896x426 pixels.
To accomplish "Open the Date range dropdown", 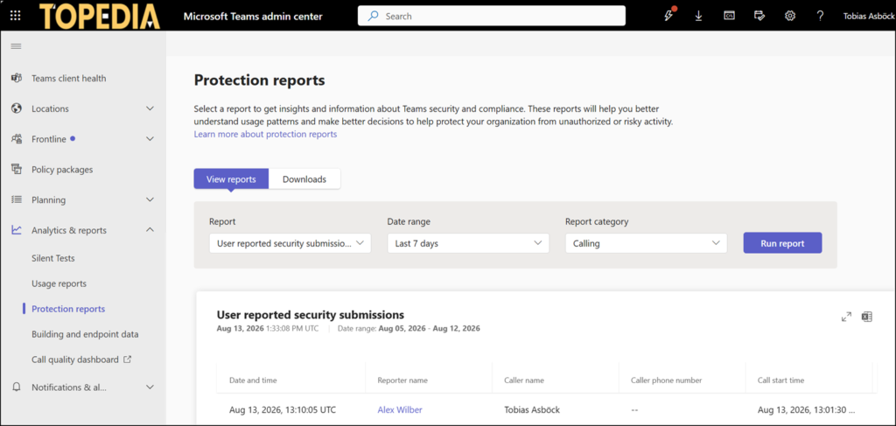I will pos(468,243).
